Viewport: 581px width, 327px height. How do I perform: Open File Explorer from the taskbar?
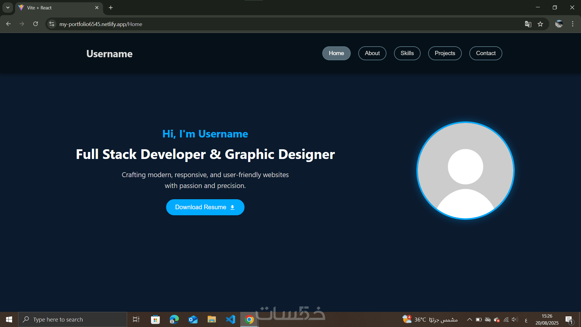click(x=212, y=319)
